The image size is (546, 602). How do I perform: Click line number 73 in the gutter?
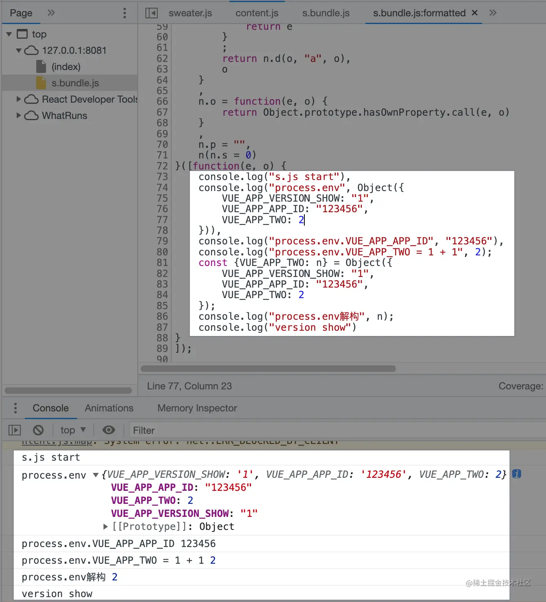point(162,177)
